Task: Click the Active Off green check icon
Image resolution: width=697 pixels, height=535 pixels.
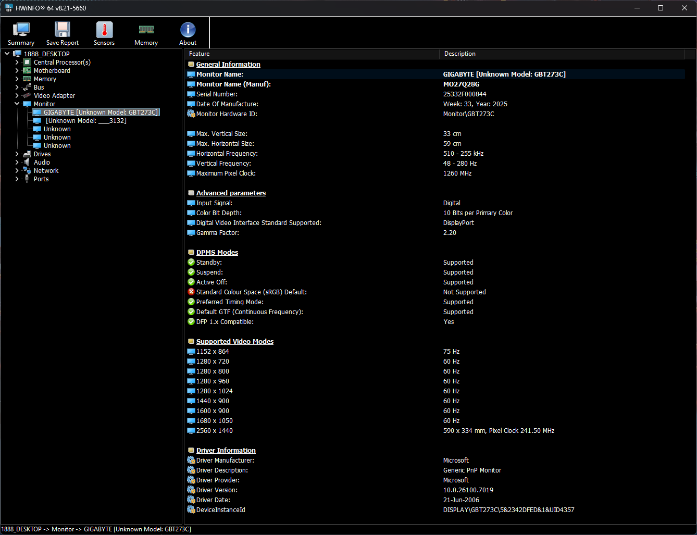Action: coord(191,282)
